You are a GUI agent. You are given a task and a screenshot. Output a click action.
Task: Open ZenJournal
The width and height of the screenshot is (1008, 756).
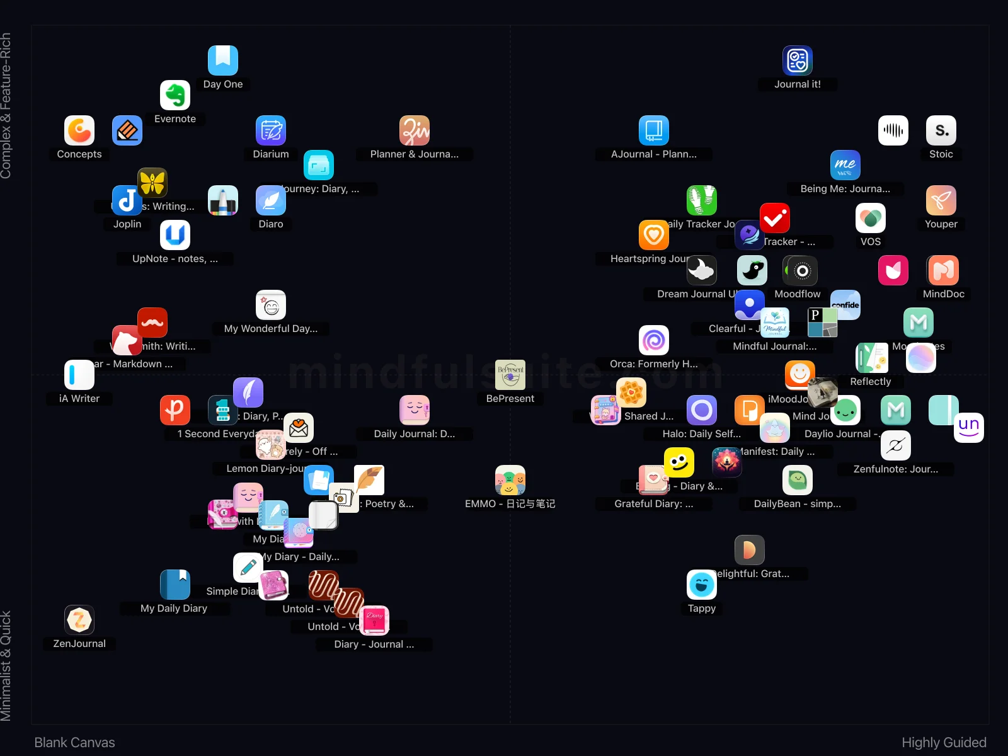(x=79, y=619)
